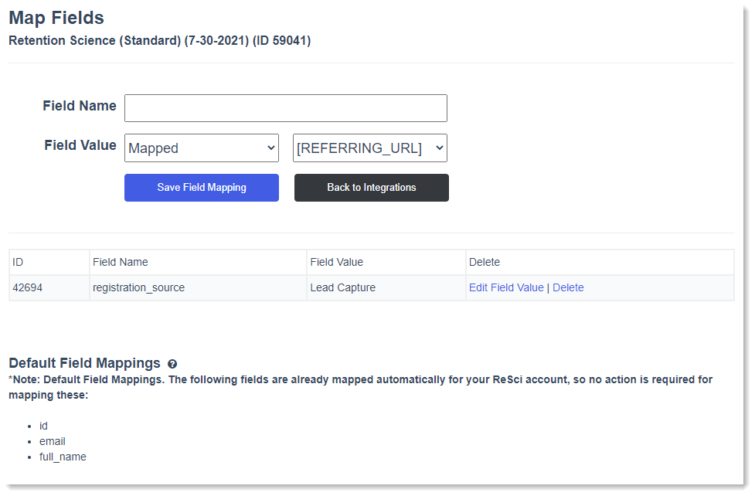The height and width of the screenshot is (496, 755).
Task: Open the [REFERRING_URL] dropdown
Action: click(x=370, y=148)
